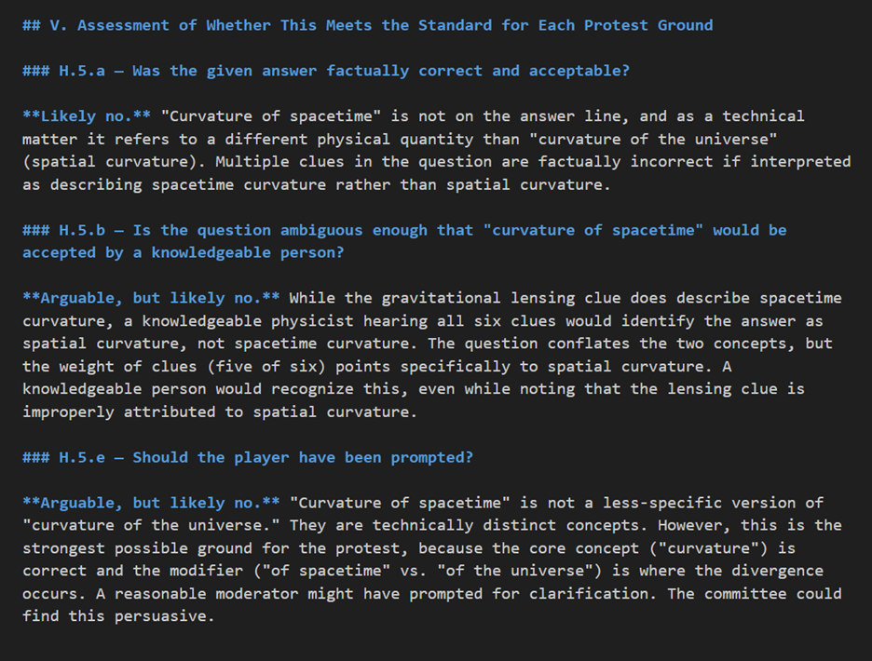Click bold "Arguable, but likely no." under H.5.b

click(x=151, y=298)
